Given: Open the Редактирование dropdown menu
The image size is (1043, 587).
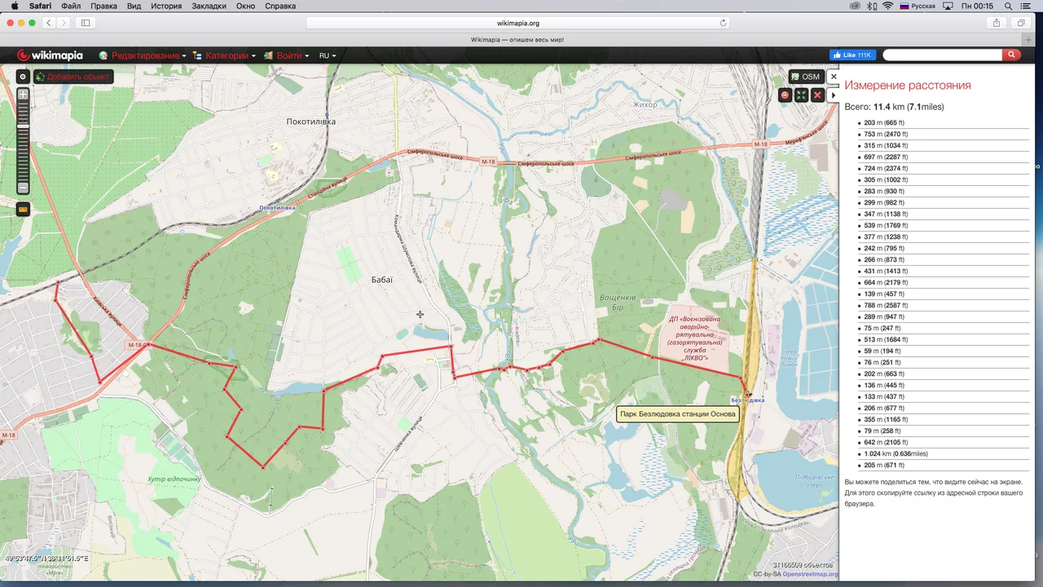Looking at the screenshot, I should (x=143, y=55).
